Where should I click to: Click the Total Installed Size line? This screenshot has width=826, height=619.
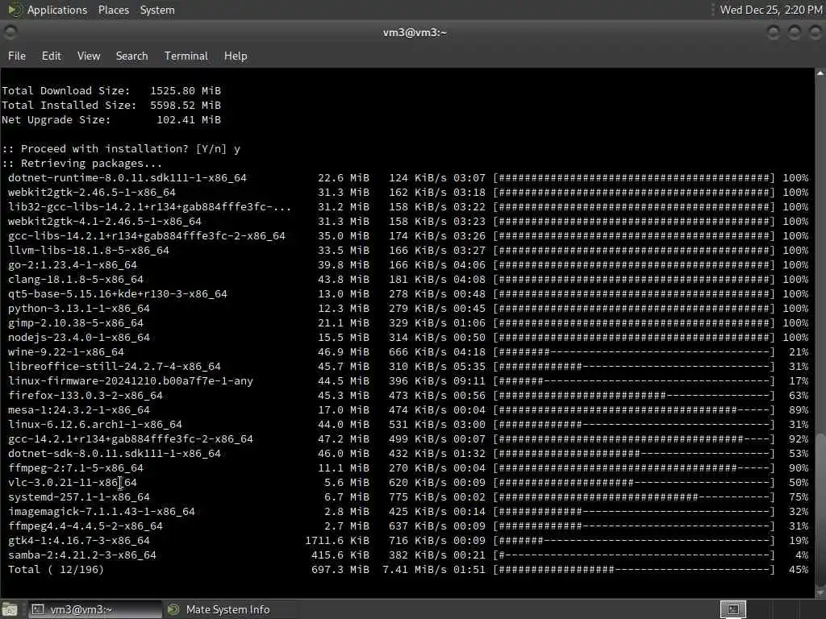[x=111, y=106]
